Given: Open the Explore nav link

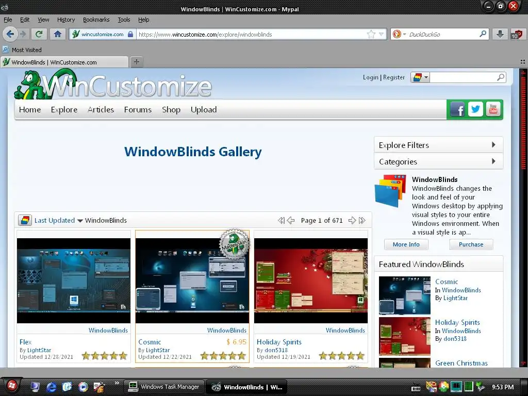Looking at the screenshot, I should point(64,109).
